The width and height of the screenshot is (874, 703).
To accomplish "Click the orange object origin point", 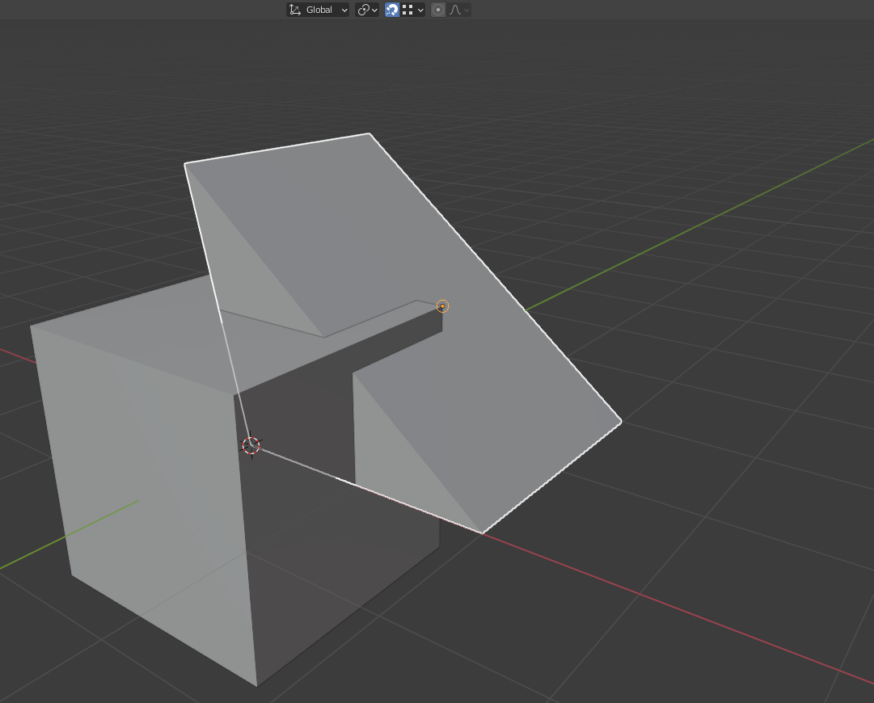I will (x=442, y=306).
